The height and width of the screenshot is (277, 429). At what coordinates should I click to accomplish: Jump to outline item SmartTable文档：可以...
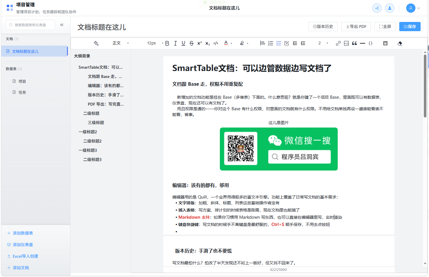(101, 67)
